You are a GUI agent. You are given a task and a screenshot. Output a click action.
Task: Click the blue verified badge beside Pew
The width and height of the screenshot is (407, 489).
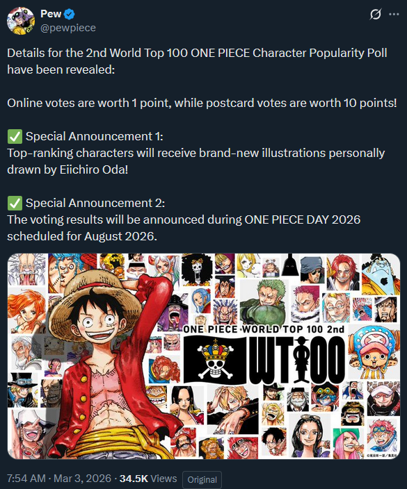[69, 14]
